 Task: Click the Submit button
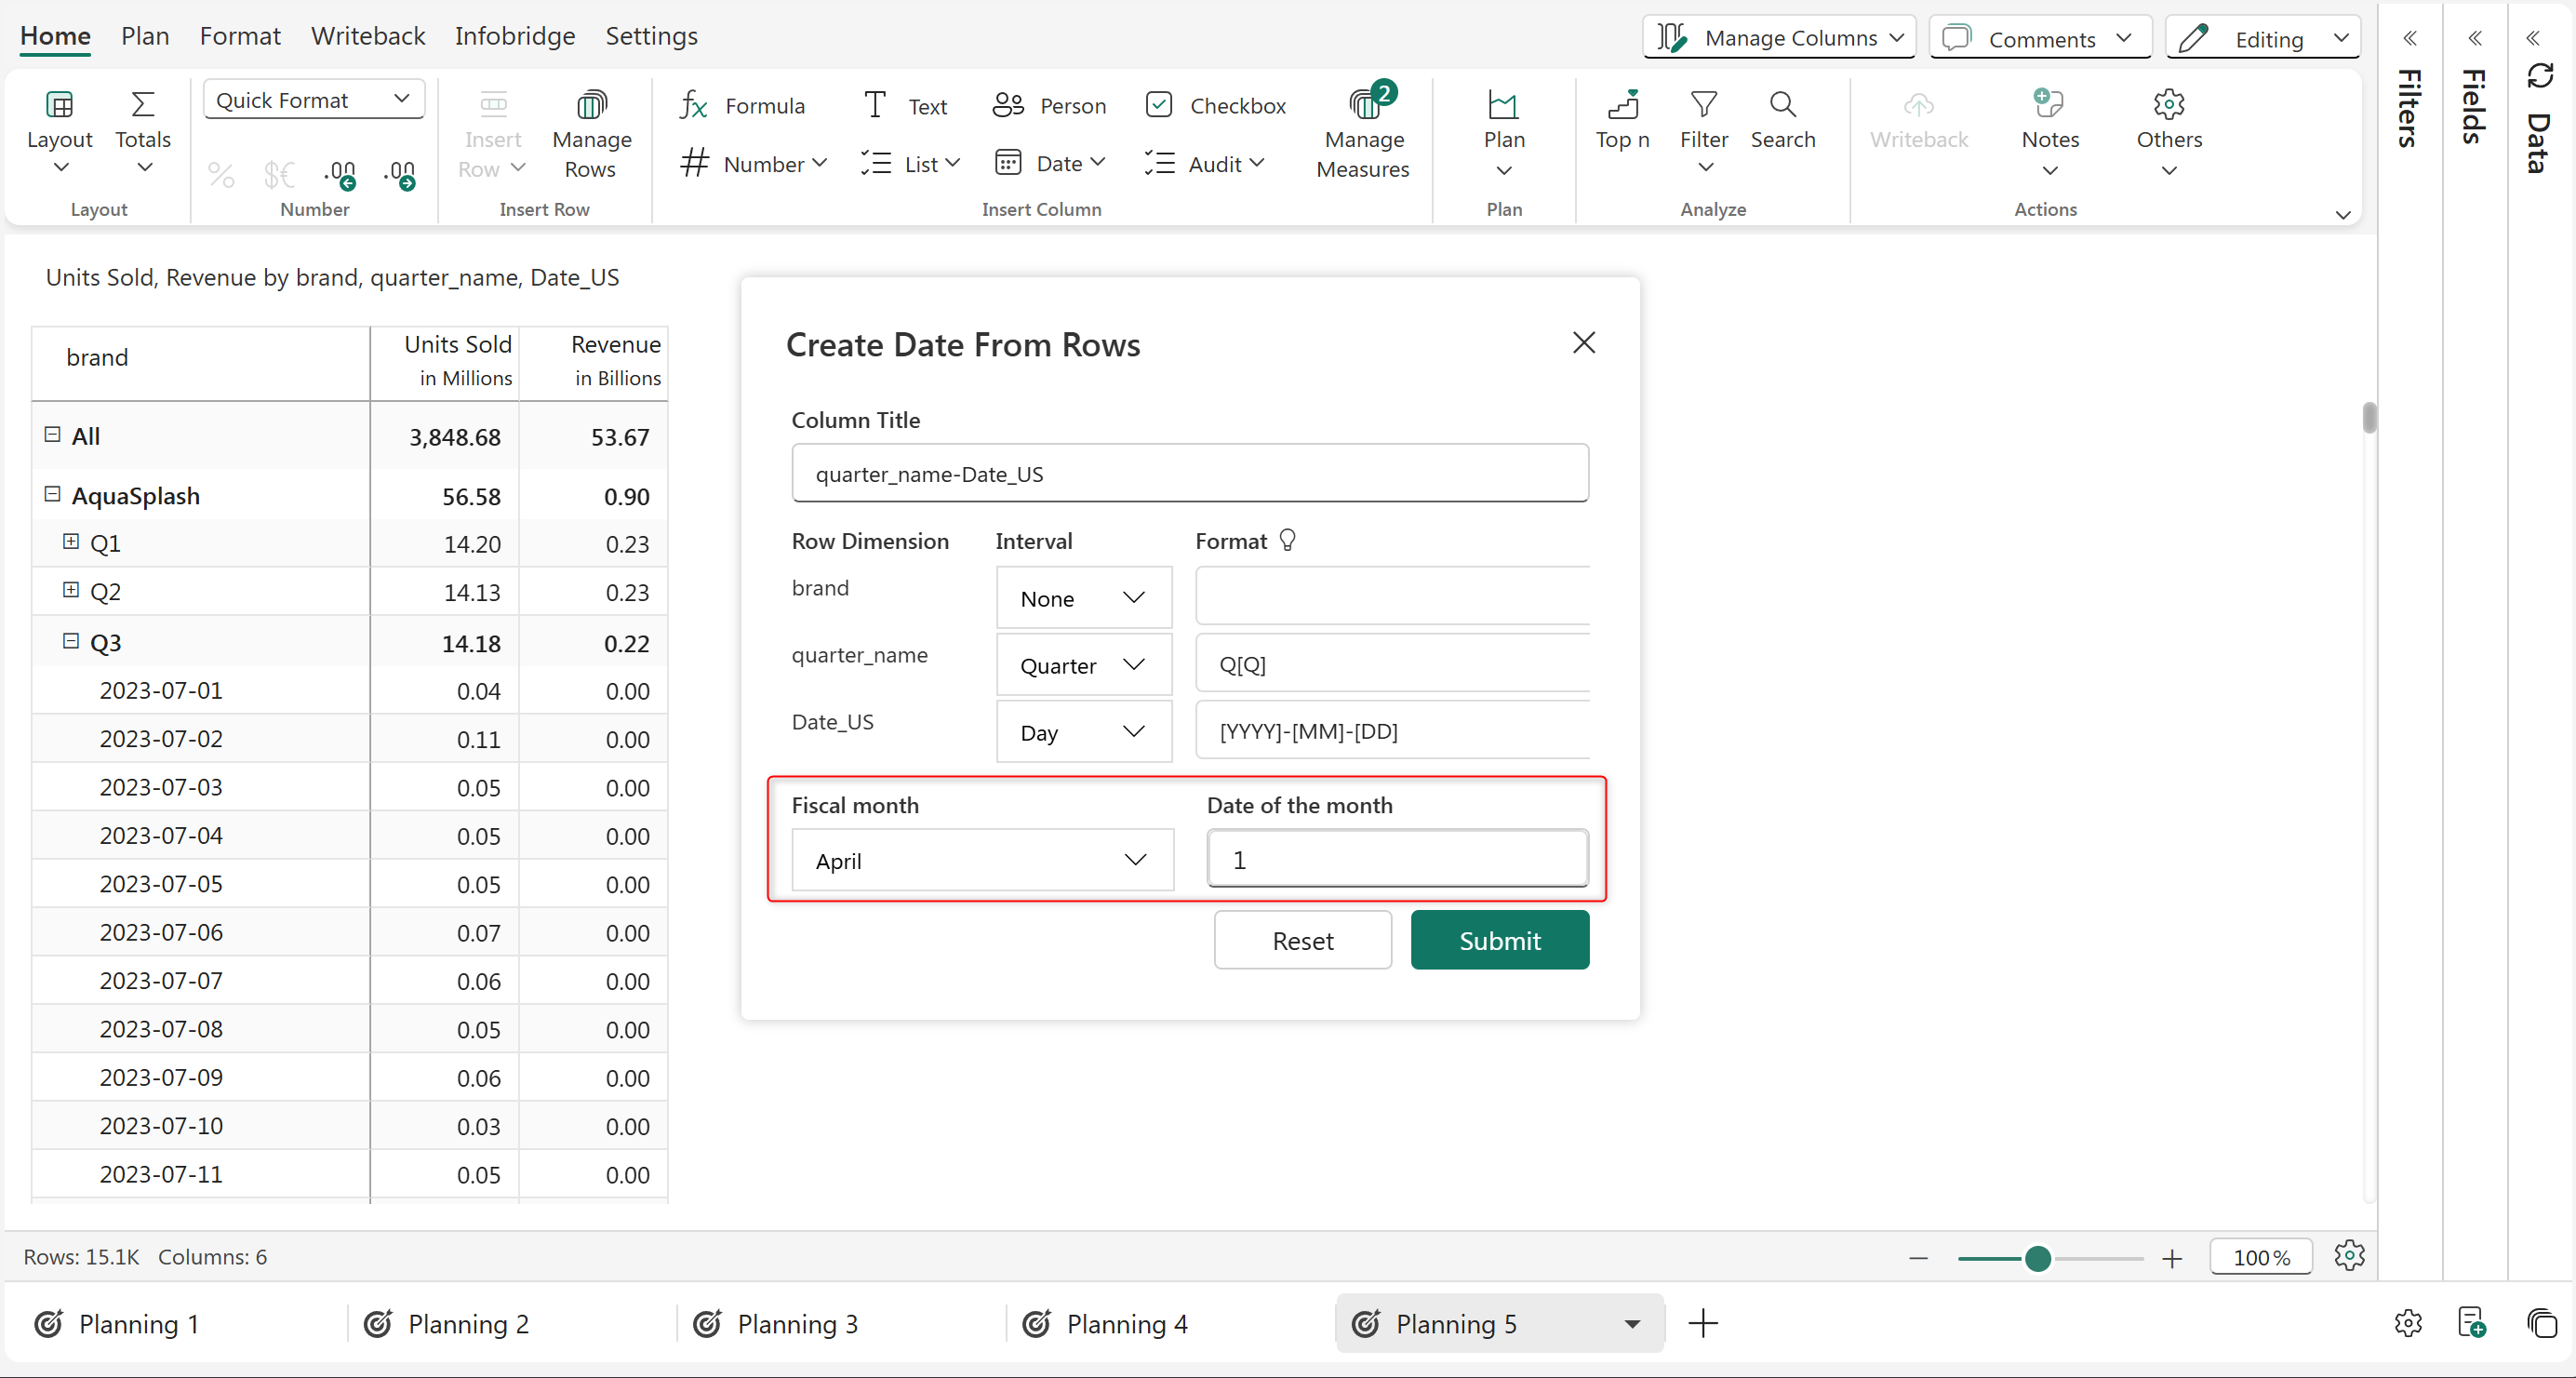point(1499,940)
